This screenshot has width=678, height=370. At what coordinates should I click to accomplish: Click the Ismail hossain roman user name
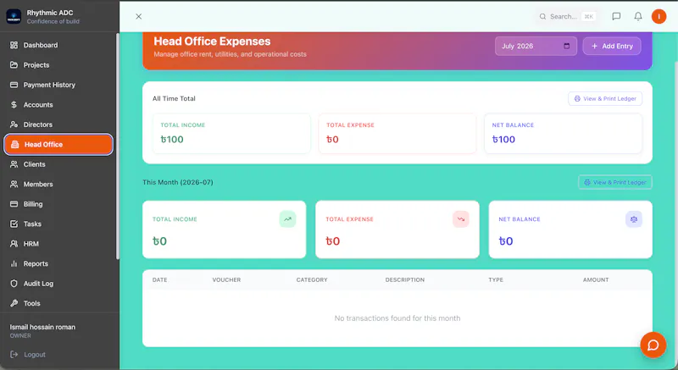[x=42, y=327]
